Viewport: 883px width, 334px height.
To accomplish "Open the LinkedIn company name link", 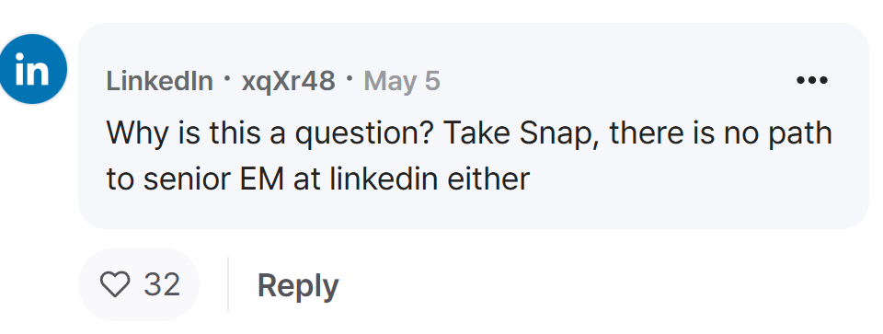I will (159, 81).
